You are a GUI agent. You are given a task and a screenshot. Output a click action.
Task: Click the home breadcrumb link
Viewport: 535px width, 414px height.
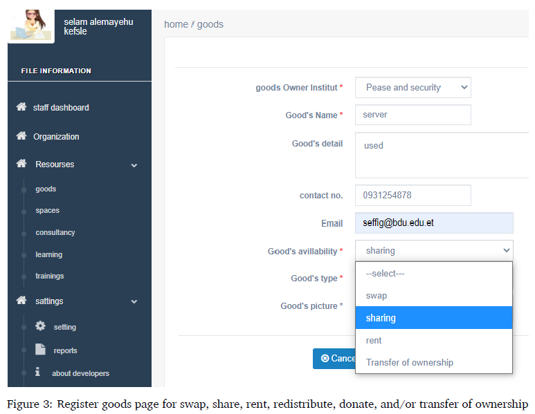tap(176, 24)
